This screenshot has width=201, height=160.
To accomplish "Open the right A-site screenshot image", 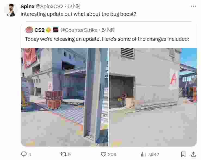I will pyautogui.click(x=153, y=97).
